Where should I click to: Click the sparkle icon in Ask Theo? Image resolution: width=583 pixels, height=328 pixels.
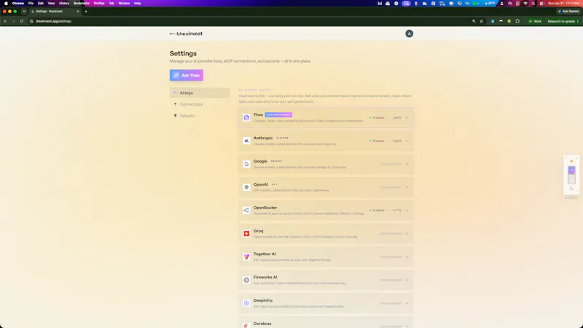(176, 76)
